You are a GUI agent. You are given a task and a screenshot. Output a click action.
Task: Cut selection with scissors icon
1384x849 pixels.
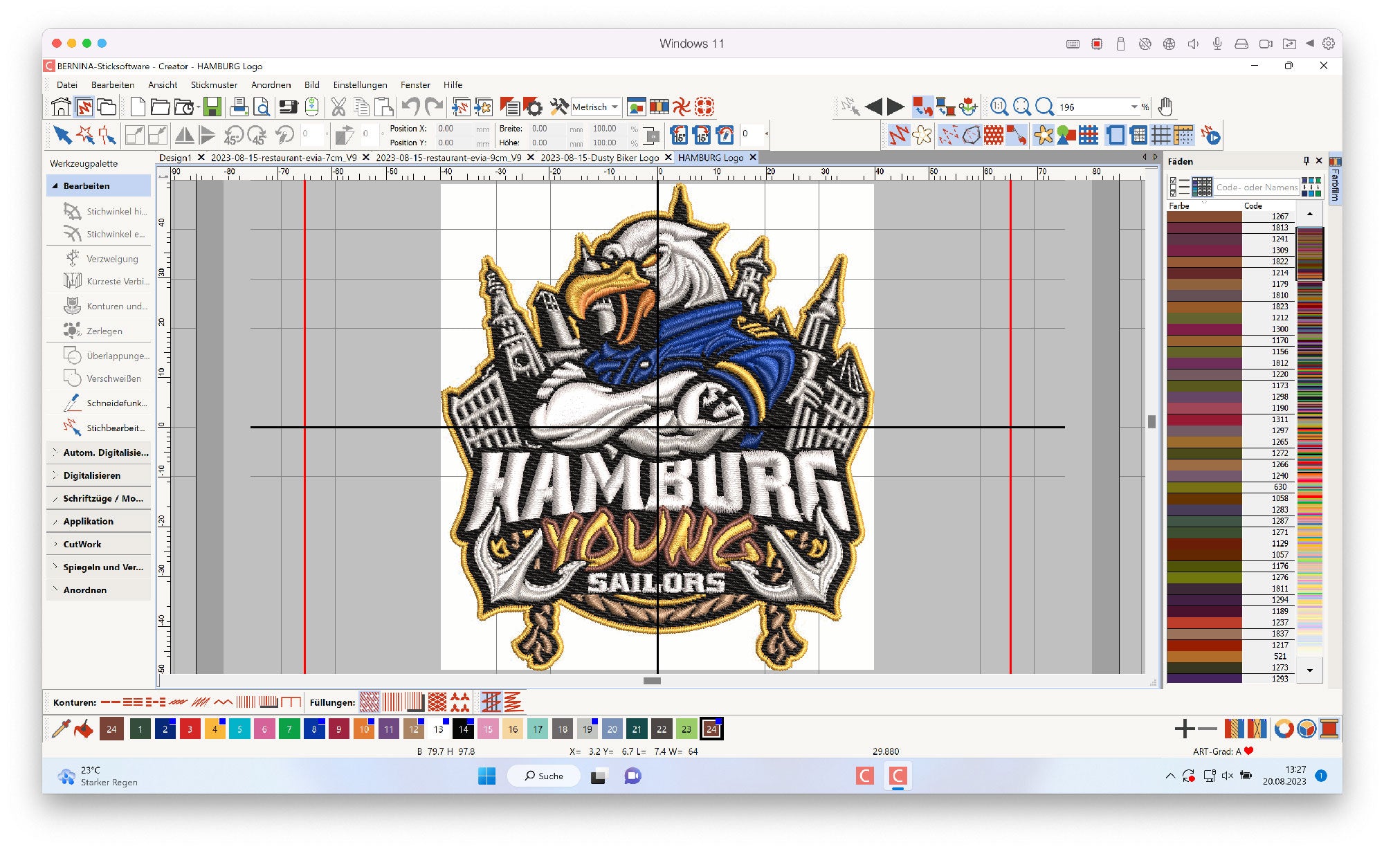click(x=338, y=107)
